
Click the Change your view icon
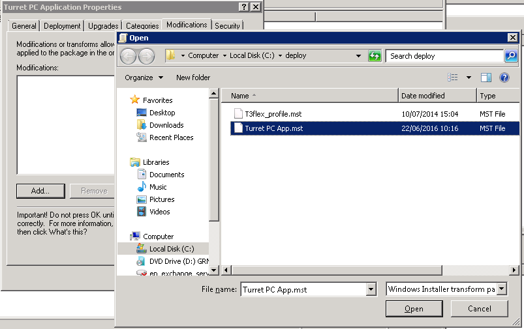[x=452, y=78]
